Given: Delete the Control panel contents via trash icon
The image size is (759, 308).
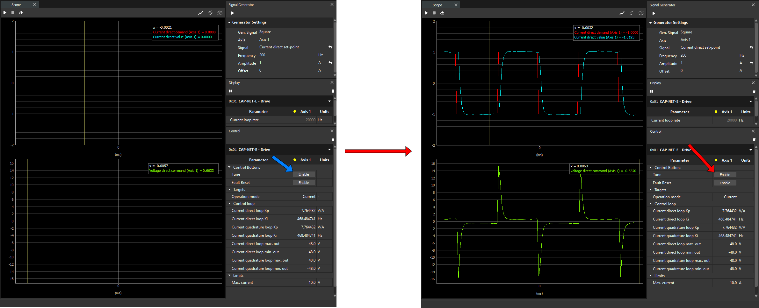Looking at the screenshot, I should tap(333, 139).
